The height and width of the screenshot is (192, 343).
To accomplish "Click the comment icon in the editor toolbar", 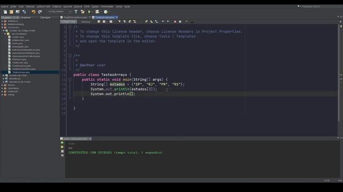I will click(187, 21).
